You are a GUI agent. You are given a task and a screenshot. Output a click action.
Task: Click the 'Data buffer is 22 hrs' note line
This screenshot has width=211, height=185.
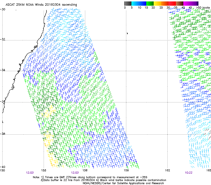103,180
